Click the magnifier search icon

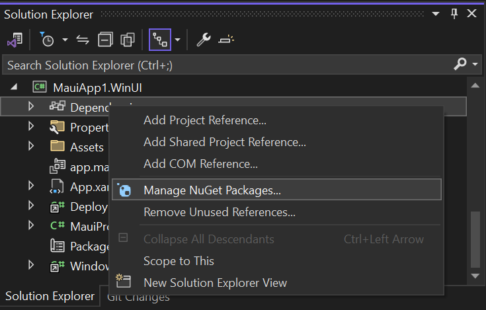(x=460, y=64)
